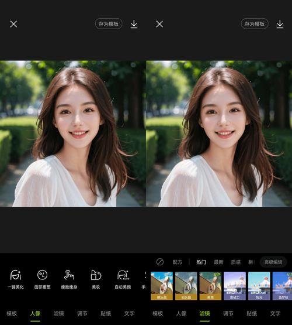Screen dimensions: 292x325
Task: Select the 自动美颜 auto beauty tool
Action: 123,279
